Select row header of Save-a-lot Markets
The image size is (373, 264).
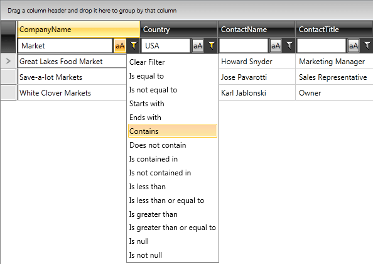(8, 77)
